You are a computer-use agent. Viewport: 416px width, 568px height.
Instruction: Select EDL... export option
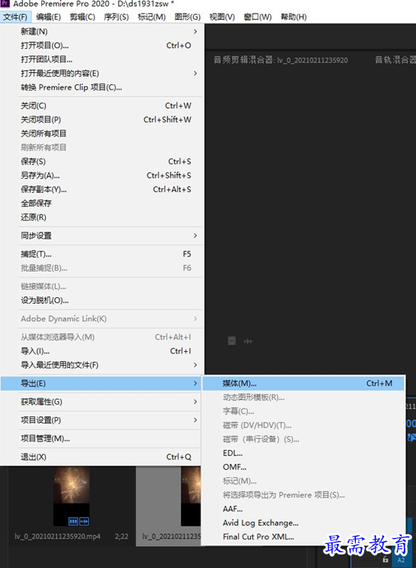[x=303, y=453]
